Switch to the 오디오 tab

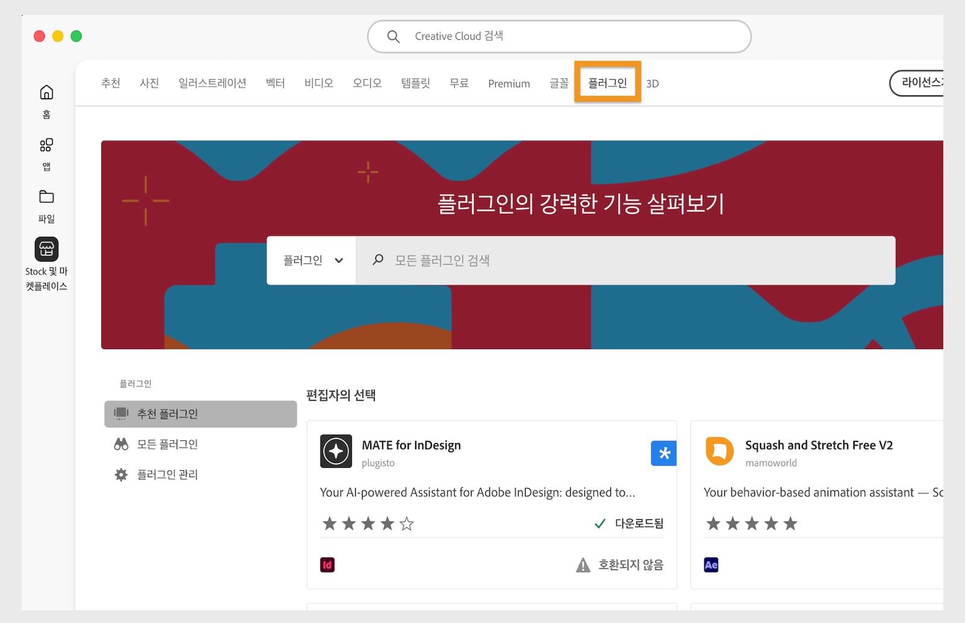[x=367, y=83]
